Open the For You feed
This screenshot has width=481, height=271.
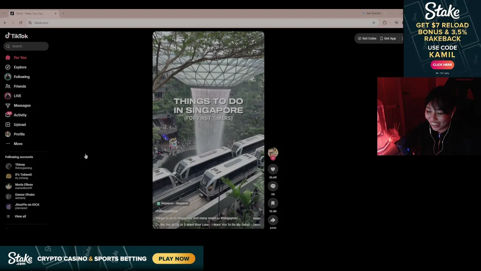20,58
